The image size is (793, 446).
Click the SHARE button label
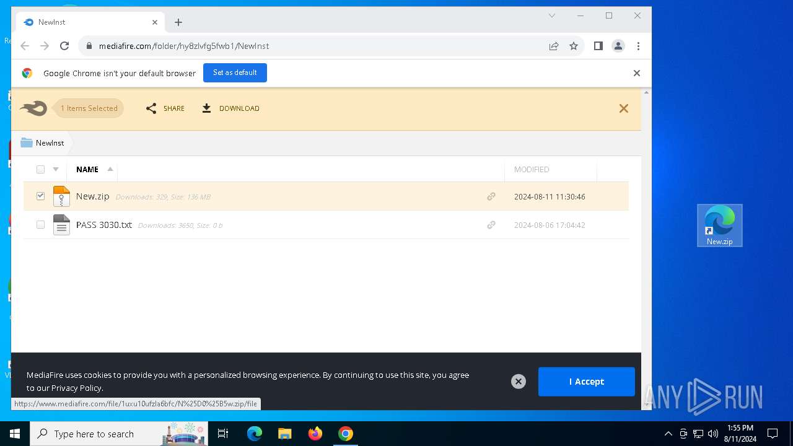click(174, 108)
